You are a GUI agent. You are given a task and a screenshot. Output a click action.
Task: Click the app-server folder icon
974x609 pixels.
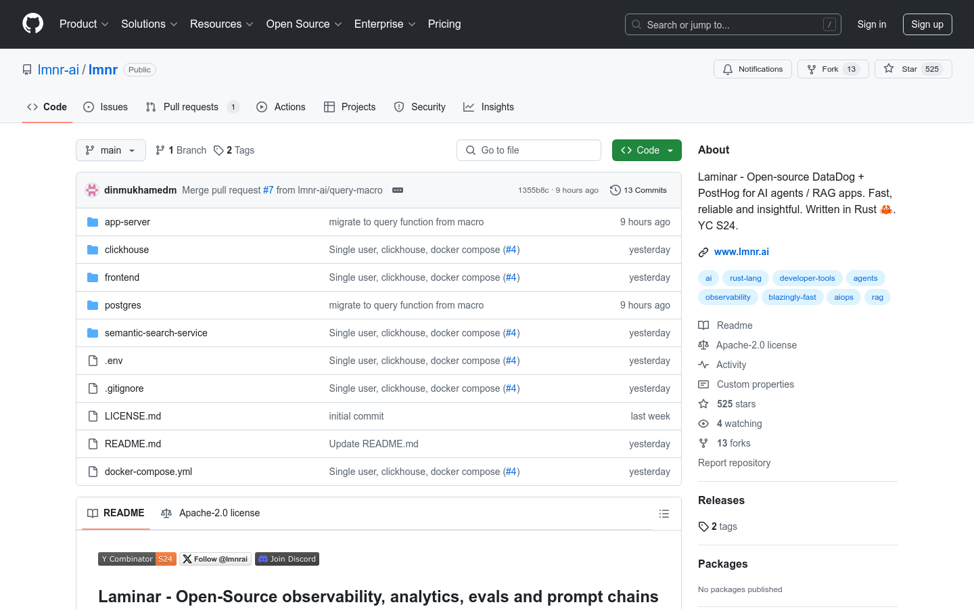click(x=93, y=222)
